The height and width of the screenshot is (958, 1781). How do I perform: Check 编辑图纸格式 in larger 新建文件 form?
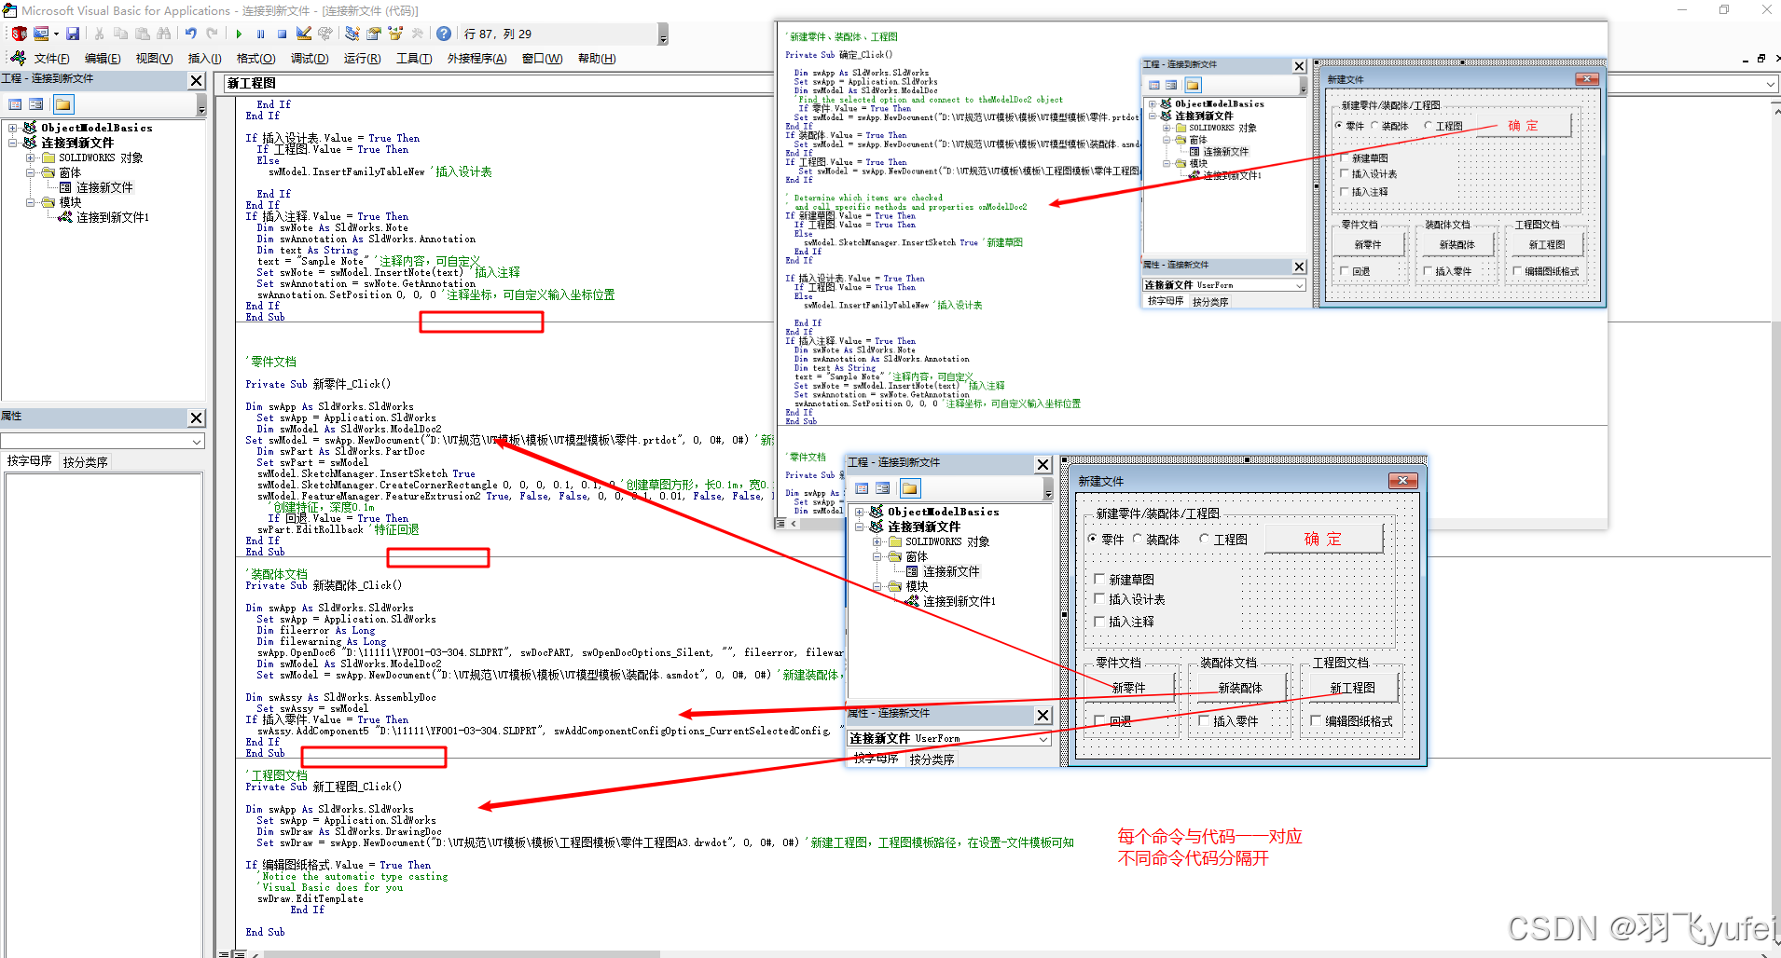[1351, 720]
